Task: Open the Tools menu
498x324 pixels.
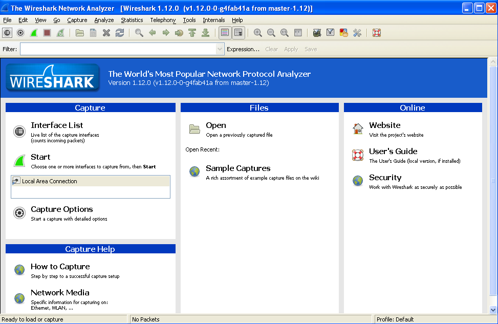Action: pyautogui.click(x=189, y=20)
